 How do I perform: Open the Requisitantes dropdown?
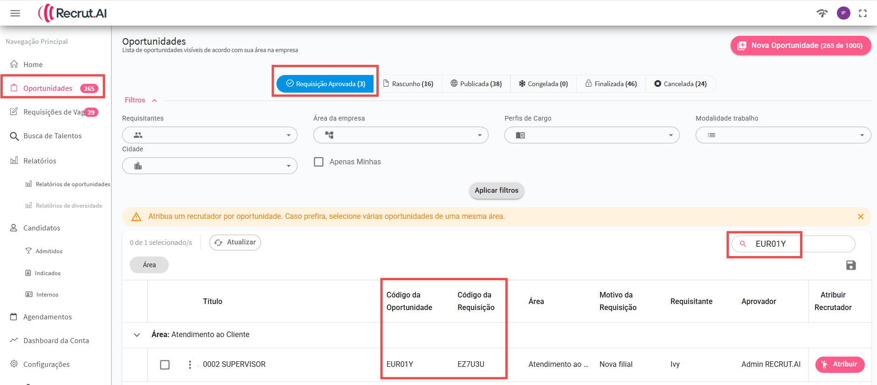[x=209, y=135]
